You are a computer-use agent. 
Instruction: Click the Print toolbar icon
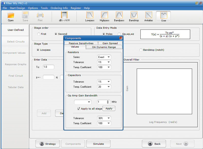click(x=40, y=15)
